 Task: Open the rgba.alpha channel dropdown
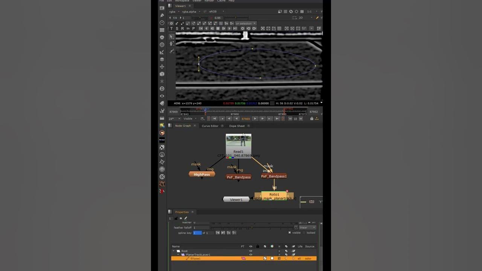click(x=191, y=12)
